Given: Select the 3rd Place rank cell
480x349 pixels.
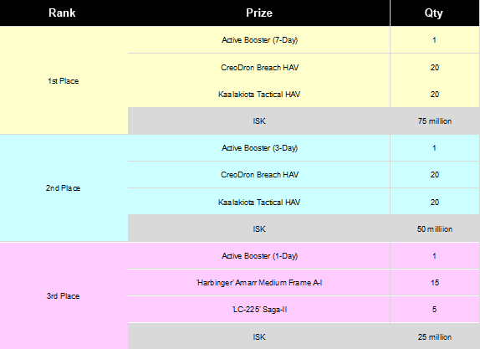Looking at the screenshot, I should (64, 296).
